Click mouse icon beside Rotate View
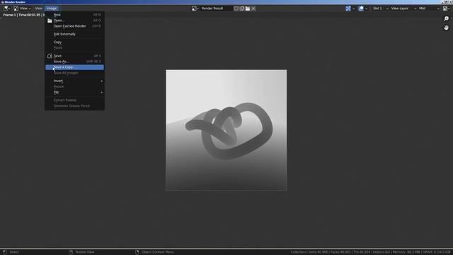This screenshot has height=255, width=453. 71,252
